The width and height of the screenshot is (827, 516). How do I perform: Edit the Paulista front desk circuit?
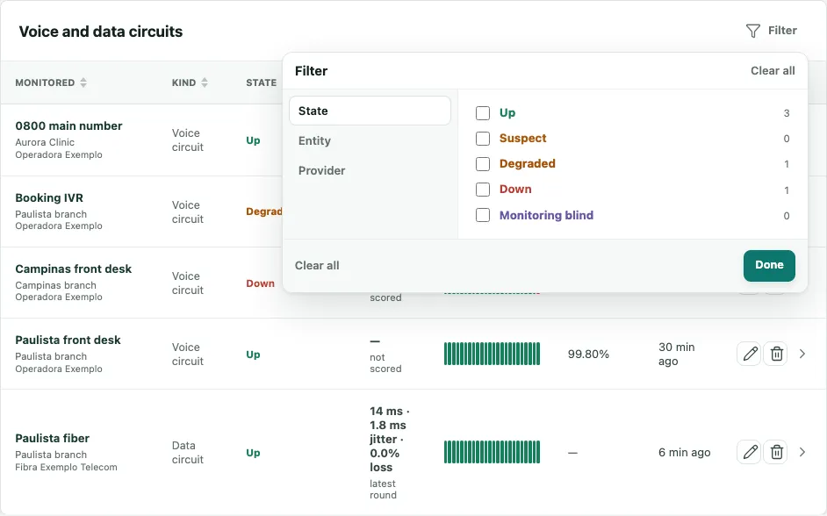(749, 354)
